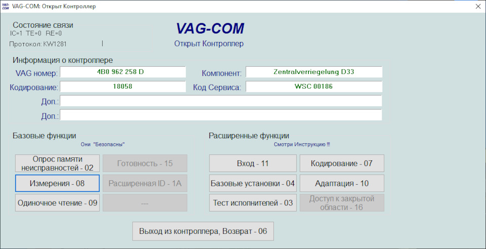Viewport: 486px width, 249px height.
Task: Open Вход - 11 login function
Action: coord(253,163)
